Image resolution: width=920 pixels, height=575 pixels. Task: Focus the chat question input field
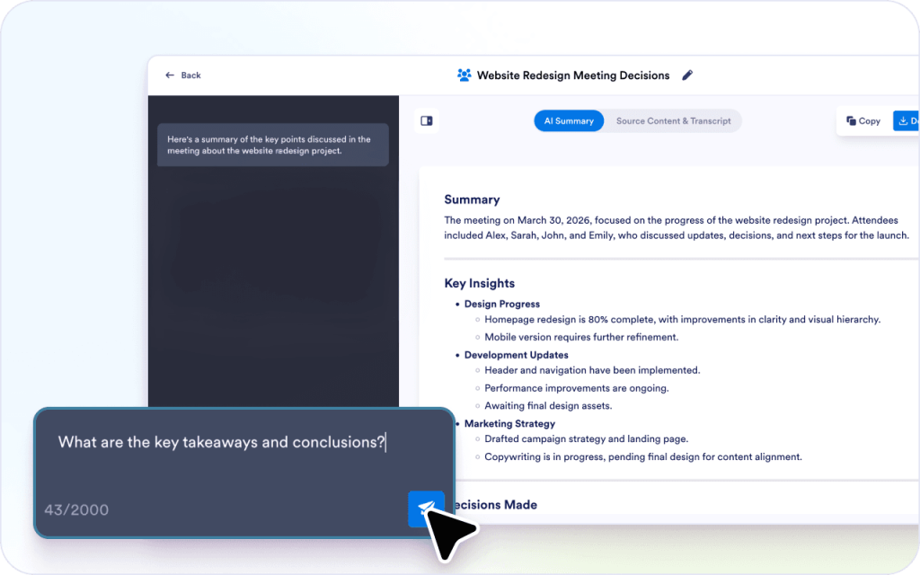point(222,442)
